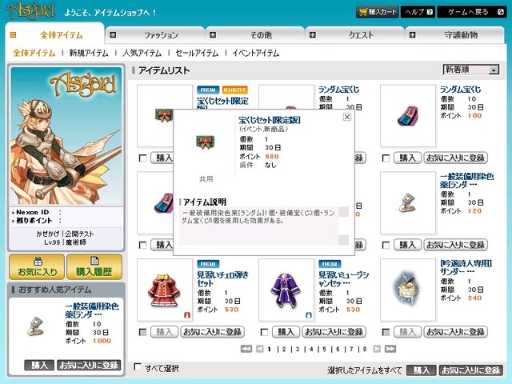Click ゲームへ戻る to return to game
This screenshot has height=384, width=512.
tap(472, 12)
